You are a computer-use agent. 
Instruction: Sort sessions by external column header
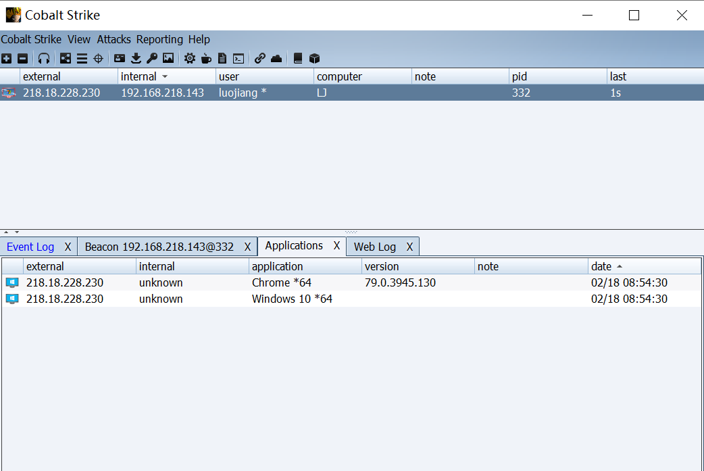(x=69, y=77)
